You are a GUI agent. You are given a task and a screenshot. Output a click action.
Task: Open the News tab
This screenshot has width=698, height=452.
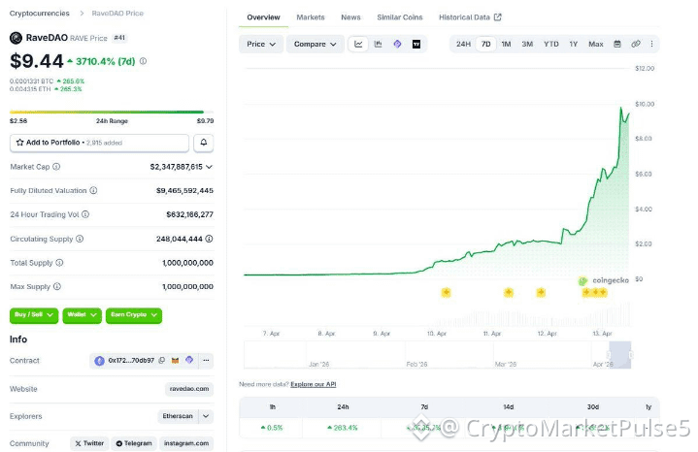click(x=350, y=17)
